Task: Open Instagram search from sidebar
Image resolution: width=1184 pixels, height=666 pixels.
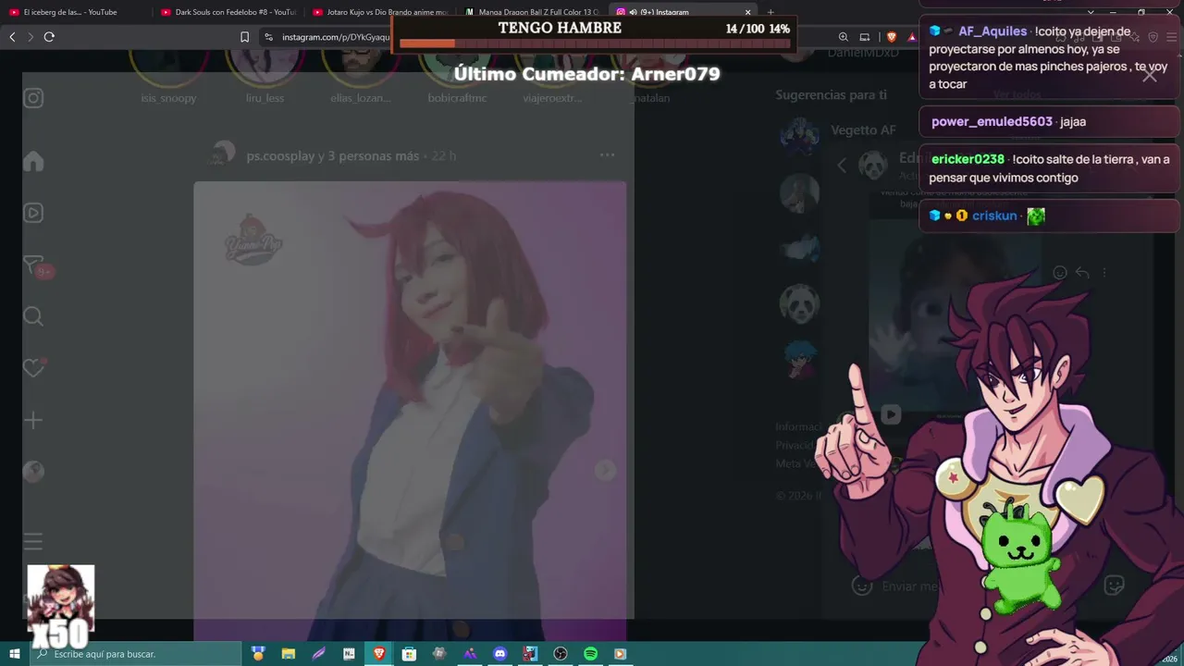Action: click(33, 316)
